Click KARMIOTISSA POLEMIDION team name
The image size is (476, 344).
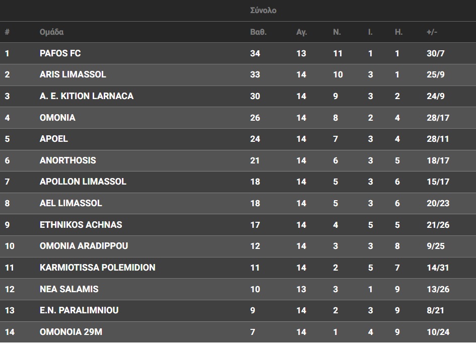pyautogui.click(x=97, y=268)
